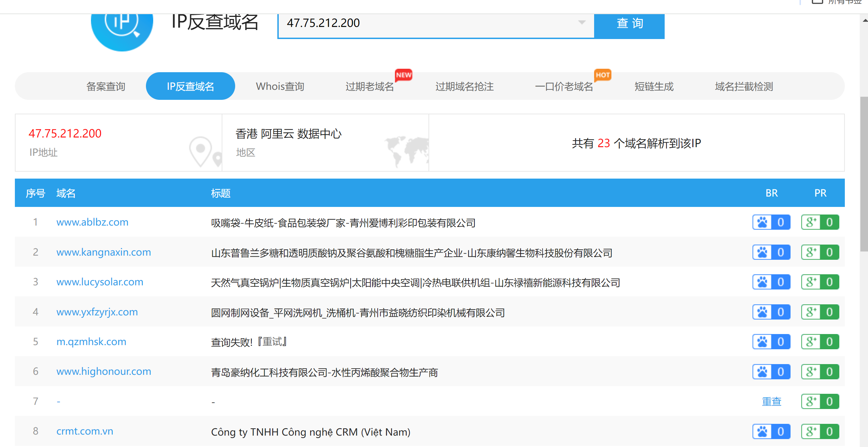Click the 重查 link in row 7
Screen dimensions: 868x447
point(772,401)
